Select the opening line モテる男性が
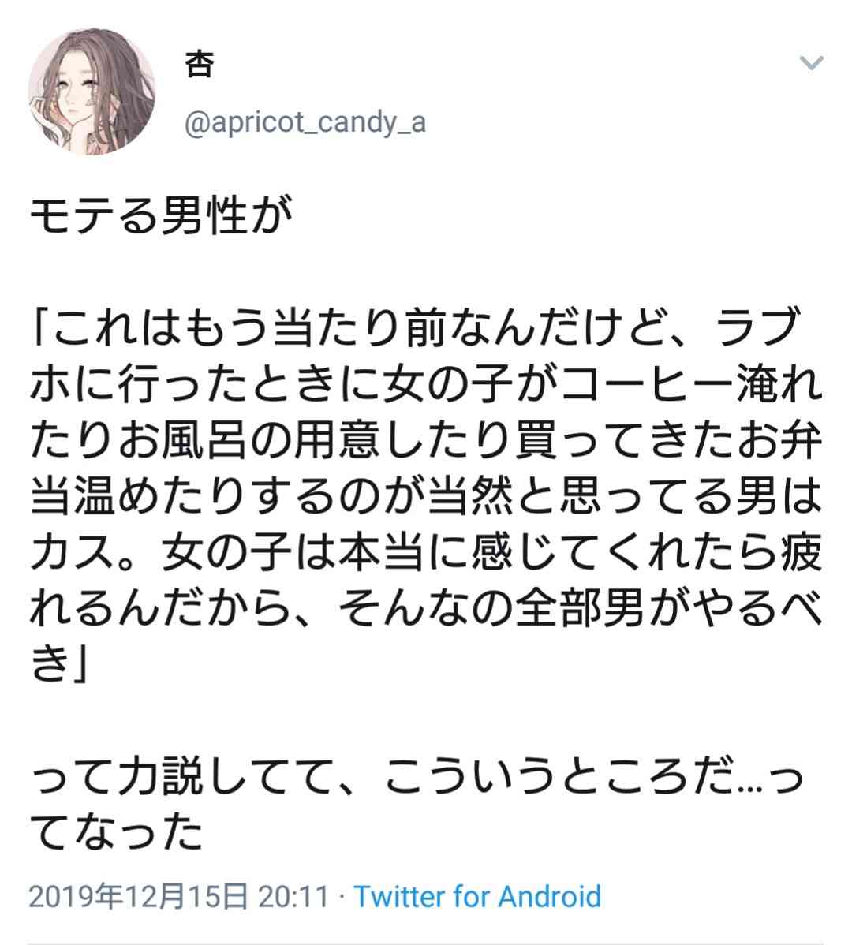852x945 pixels. pos(162,215)
